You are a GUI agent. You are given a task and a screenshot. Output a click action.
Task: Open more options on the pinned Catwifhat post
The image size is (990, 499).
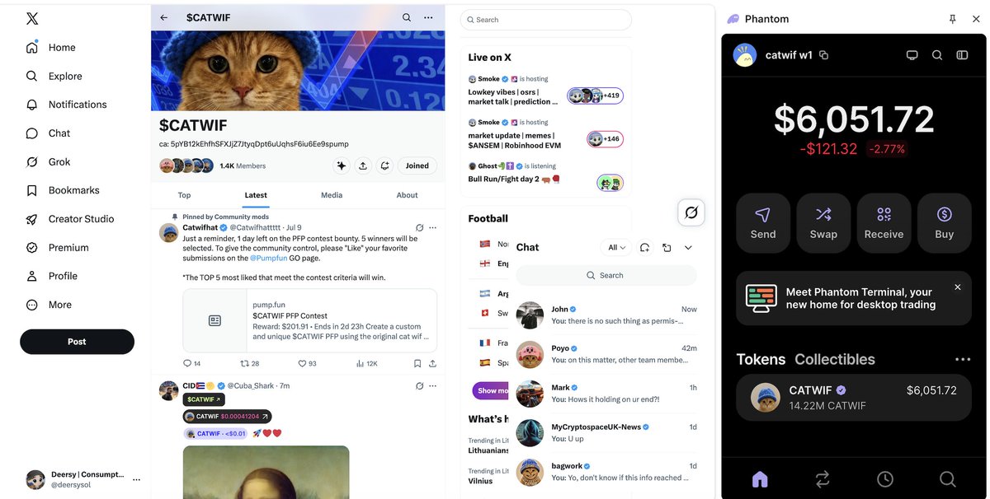433,227
